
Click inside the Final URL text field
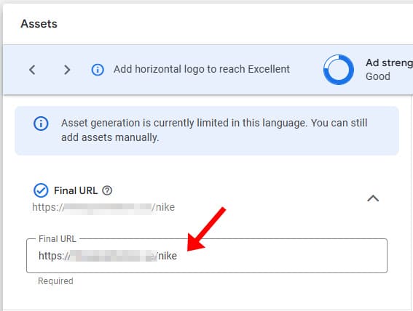coord(207,256)
